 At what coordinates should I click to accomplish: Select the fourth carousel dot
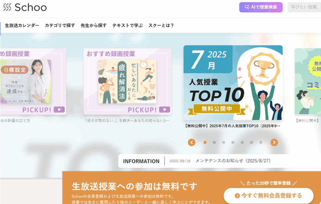click(x=233, y=142)
